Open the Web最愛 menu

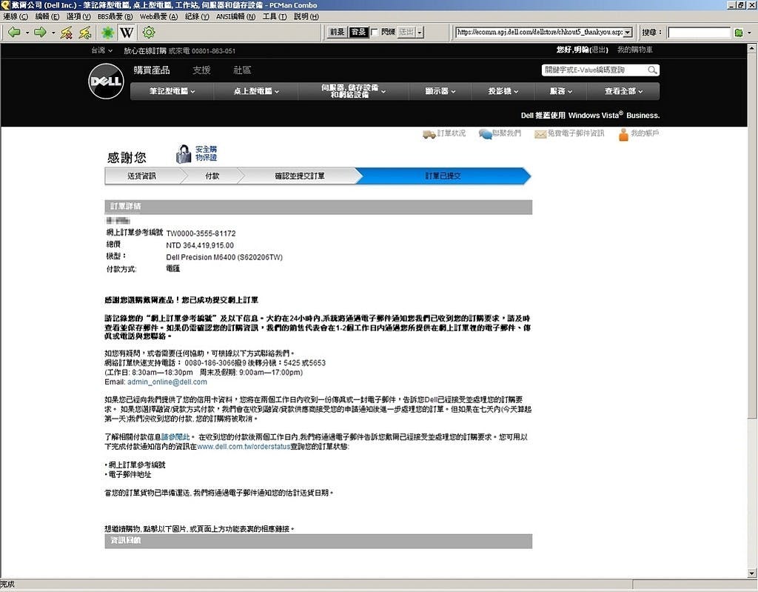pyautogui.click(x=158, y=16)
